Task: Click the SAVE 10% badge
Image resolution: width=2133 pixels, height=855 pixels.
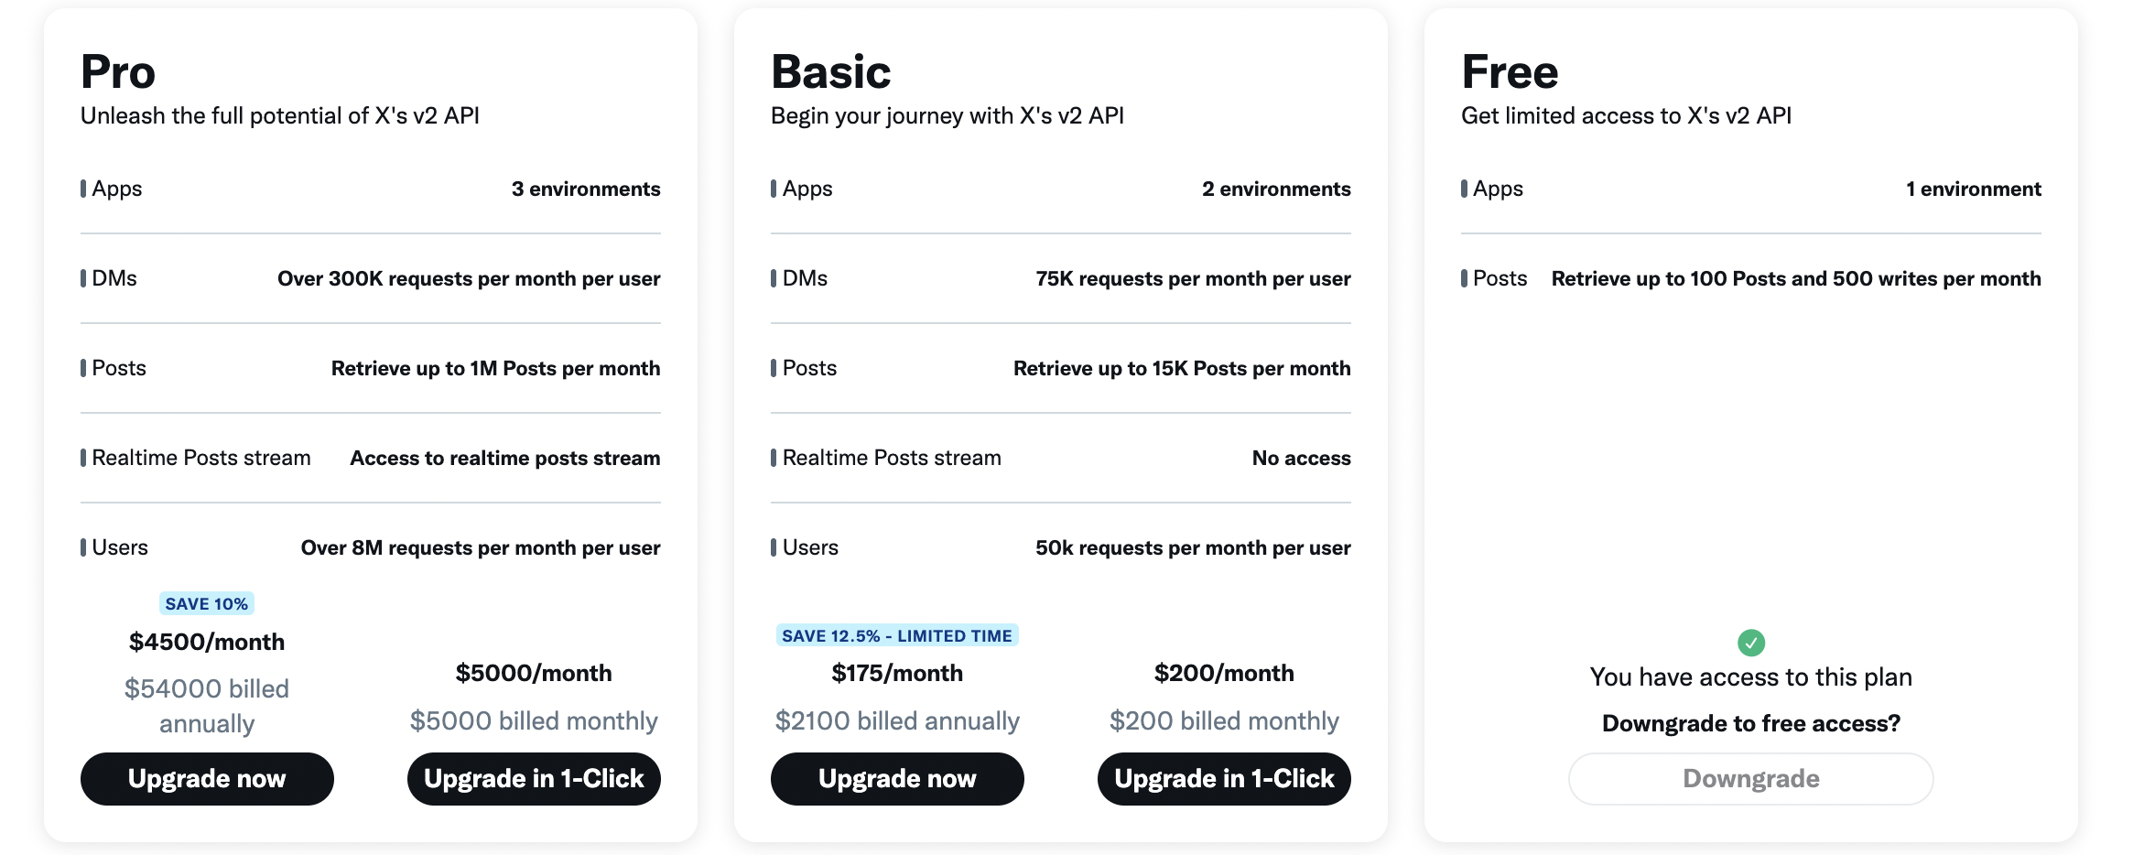Action: click(207, 604)
